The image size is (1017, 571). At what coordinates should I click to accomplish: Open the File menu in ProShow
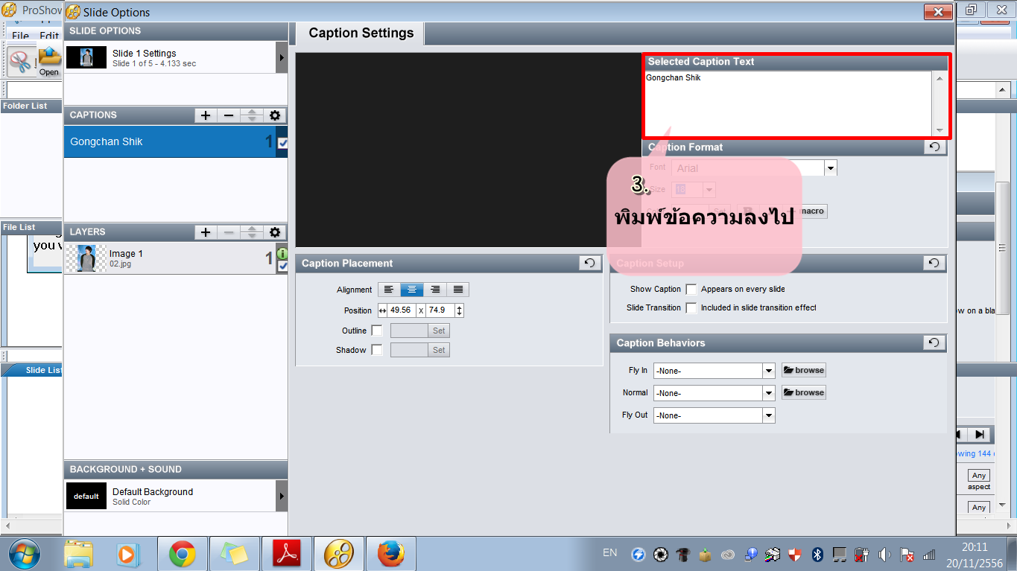pos(21,35)
